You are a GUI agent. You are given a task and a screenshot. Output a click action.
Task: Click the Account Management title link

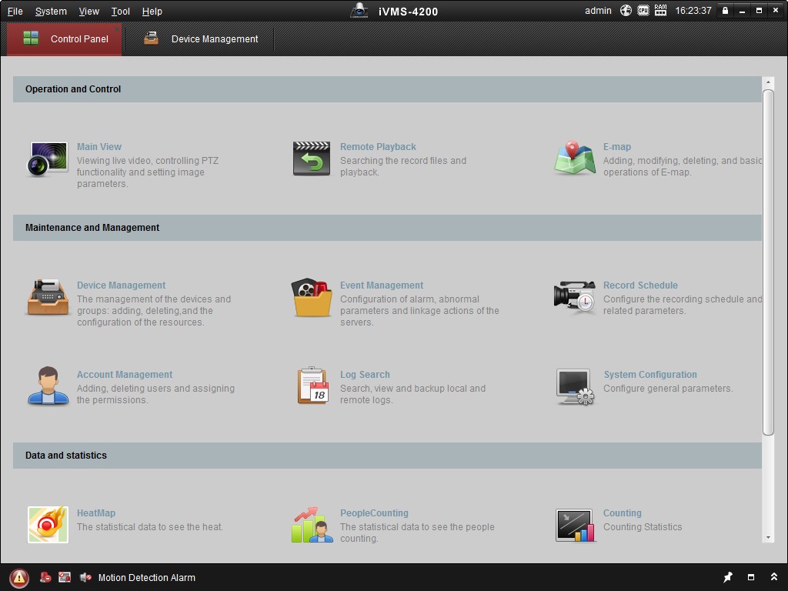tap(125, 375)
